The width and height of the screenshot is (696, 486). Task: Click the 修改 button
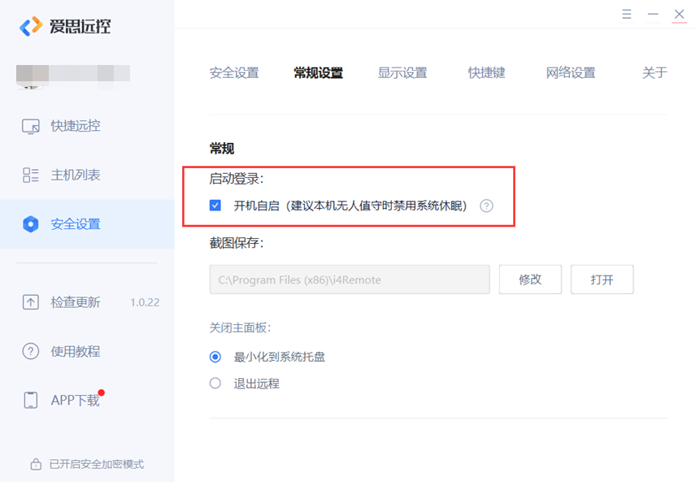coord(530,280)
